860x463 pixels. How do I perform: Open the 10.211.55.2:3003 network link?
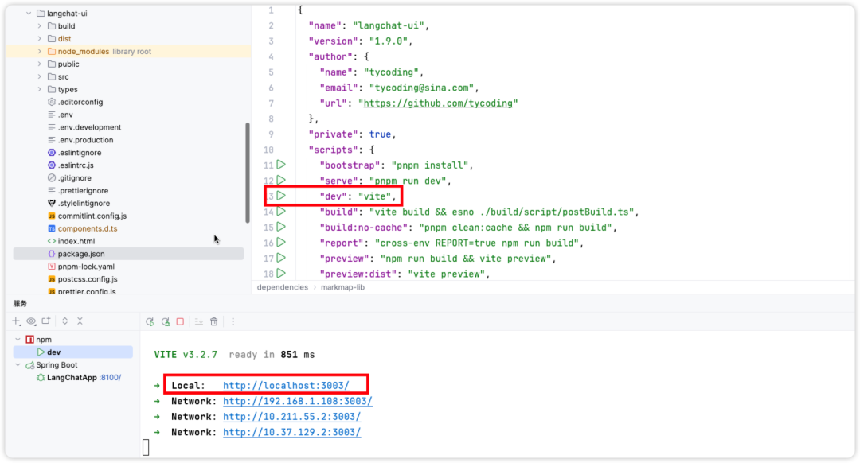tap(291, 416)
